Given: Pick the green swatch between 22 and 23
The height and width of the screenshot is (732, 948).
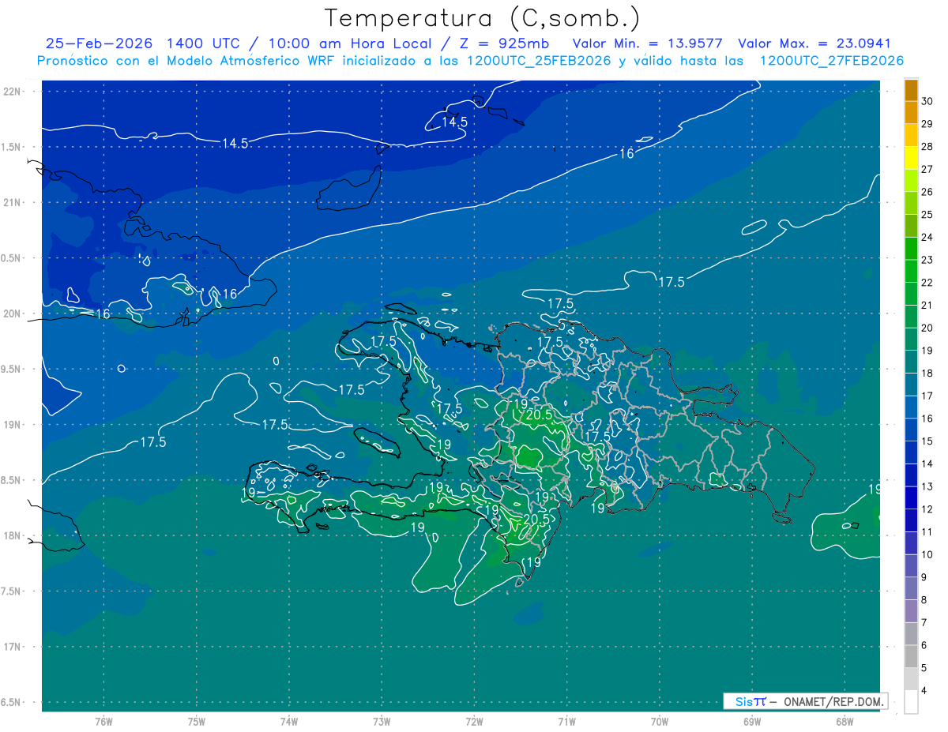Looking at the screenshot, I should click(911, 272).
